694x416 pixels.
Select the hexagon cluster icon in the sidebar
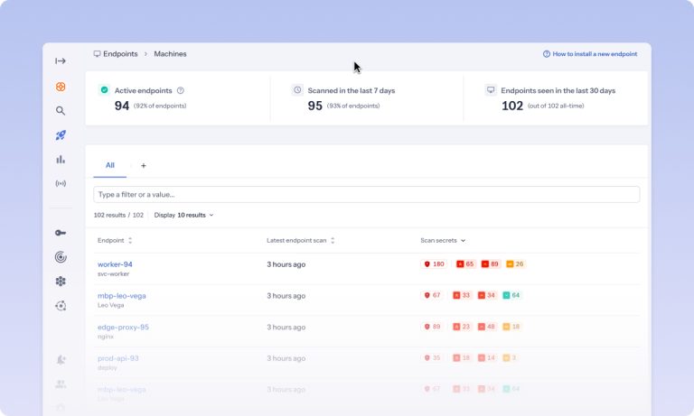[x=61, y=282]
